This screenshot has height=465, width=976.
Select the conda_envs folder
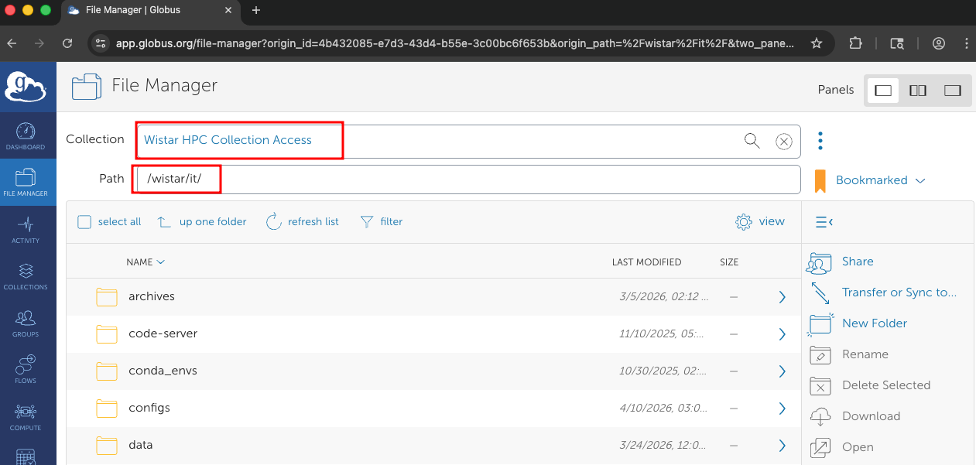coord(433,371)
